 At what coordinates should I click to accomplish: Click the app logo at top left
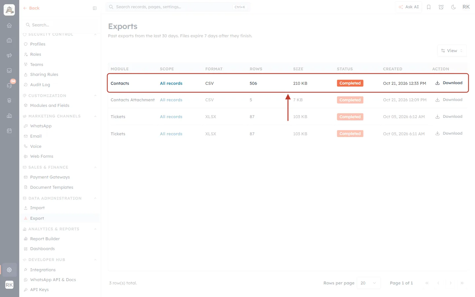(9, 10)
